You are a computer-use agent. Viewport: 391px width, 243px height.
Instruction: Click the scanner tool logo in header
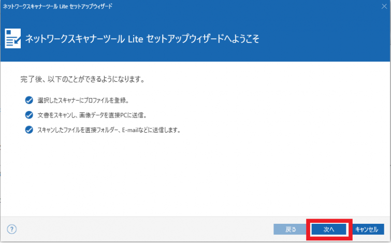pyautogui.click(x=12, y=39)
